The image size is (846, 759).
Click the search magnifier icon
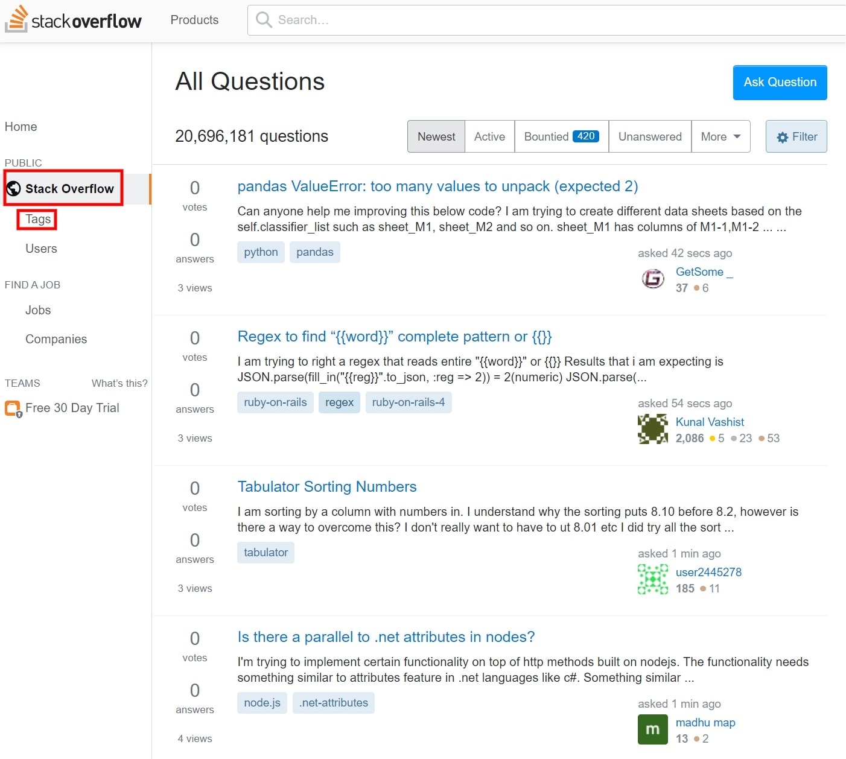pos(263,20)
